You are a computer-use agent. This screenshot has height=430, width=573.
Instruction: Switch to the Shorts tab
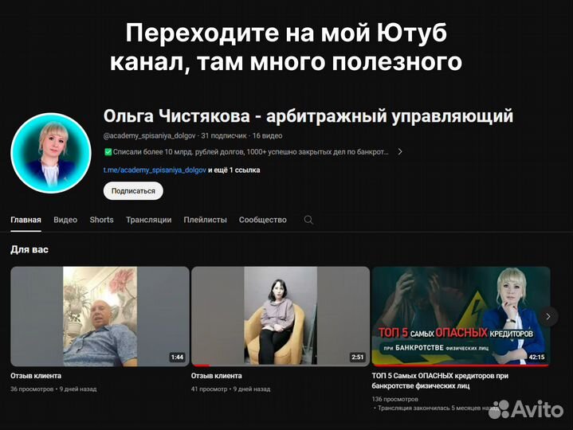(x=101, y=220)
